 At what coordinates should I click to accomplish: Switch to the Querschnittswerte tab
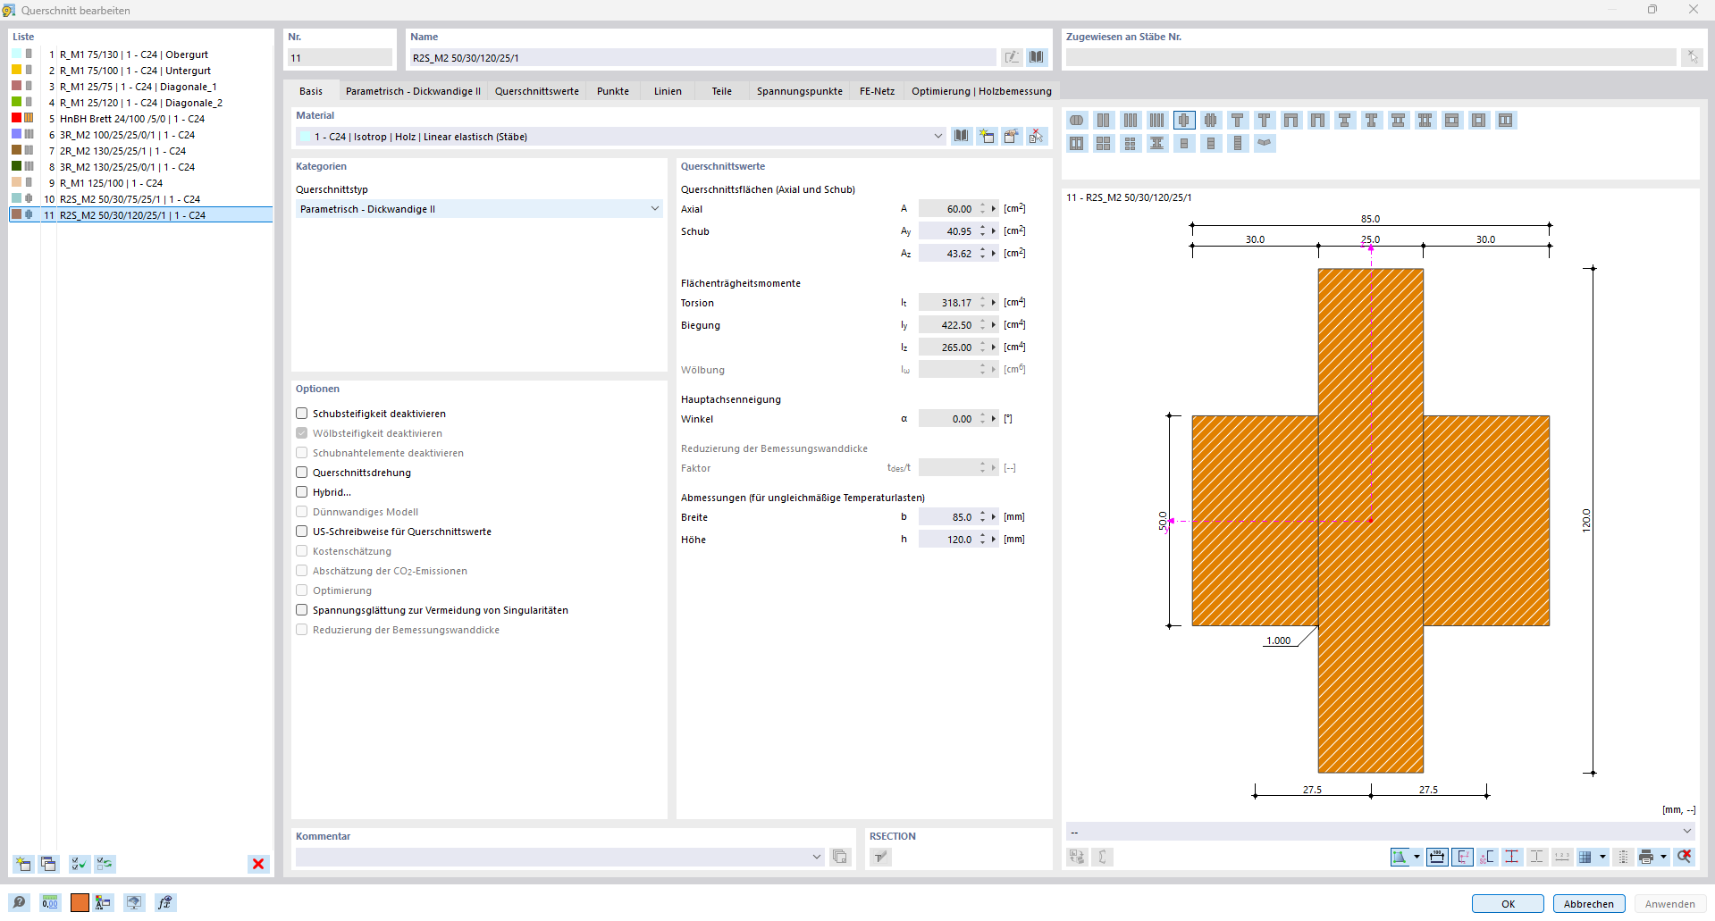pos(536,91)
